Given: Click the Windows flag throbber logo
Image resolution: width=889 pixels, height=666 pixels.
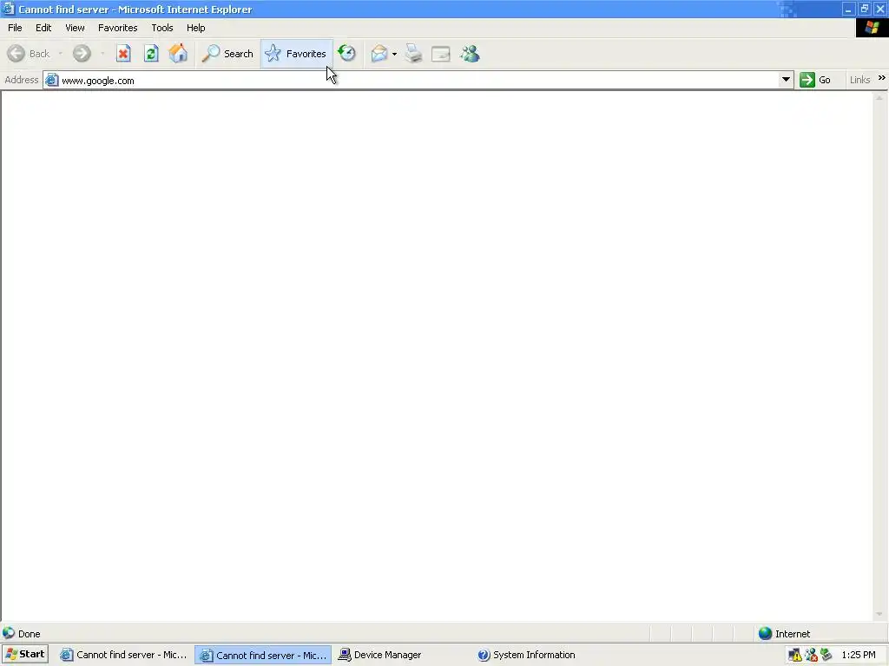Looking at the screenshot, I should click(872, 28).
